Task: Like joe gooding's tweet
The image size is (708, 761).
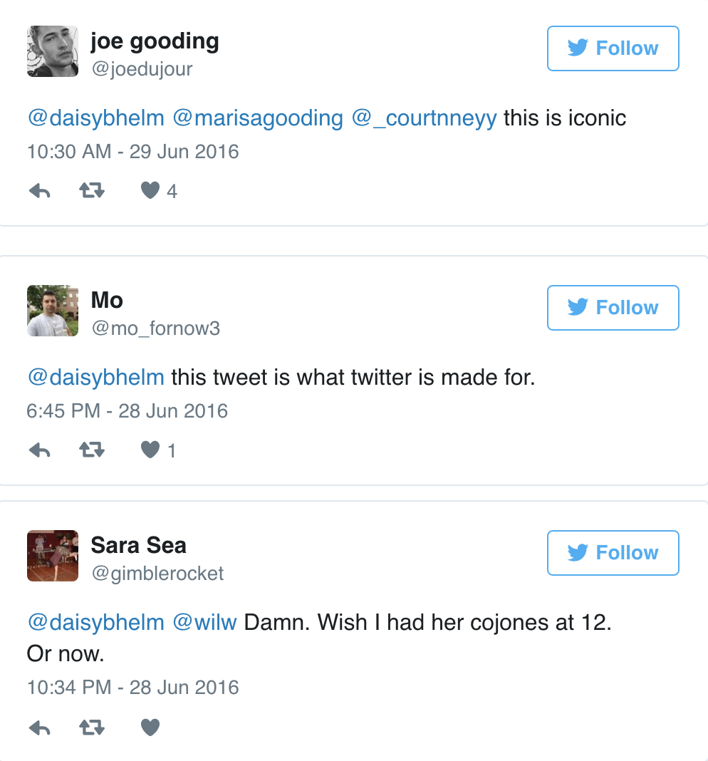Action: point(150,191)
